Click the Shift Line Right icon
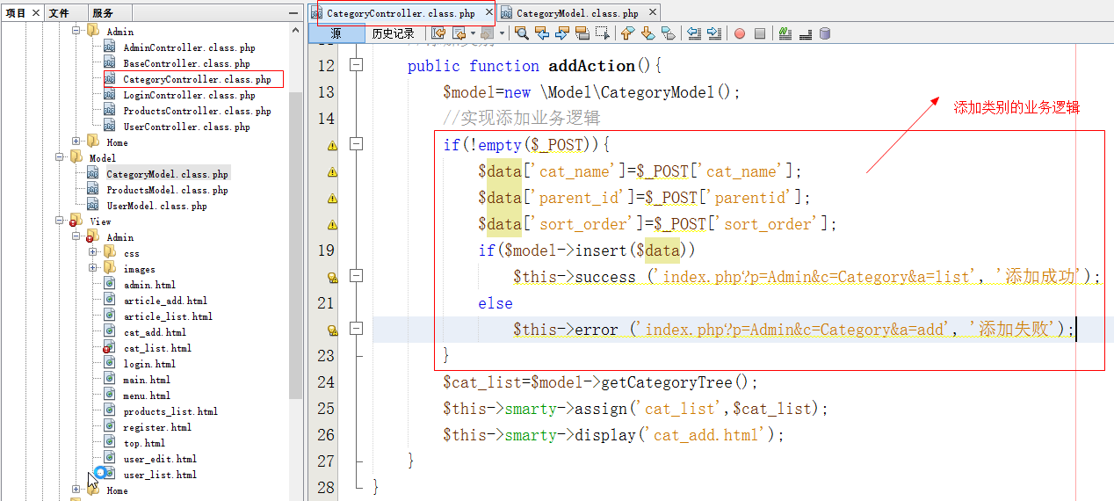 coord(714,33)
